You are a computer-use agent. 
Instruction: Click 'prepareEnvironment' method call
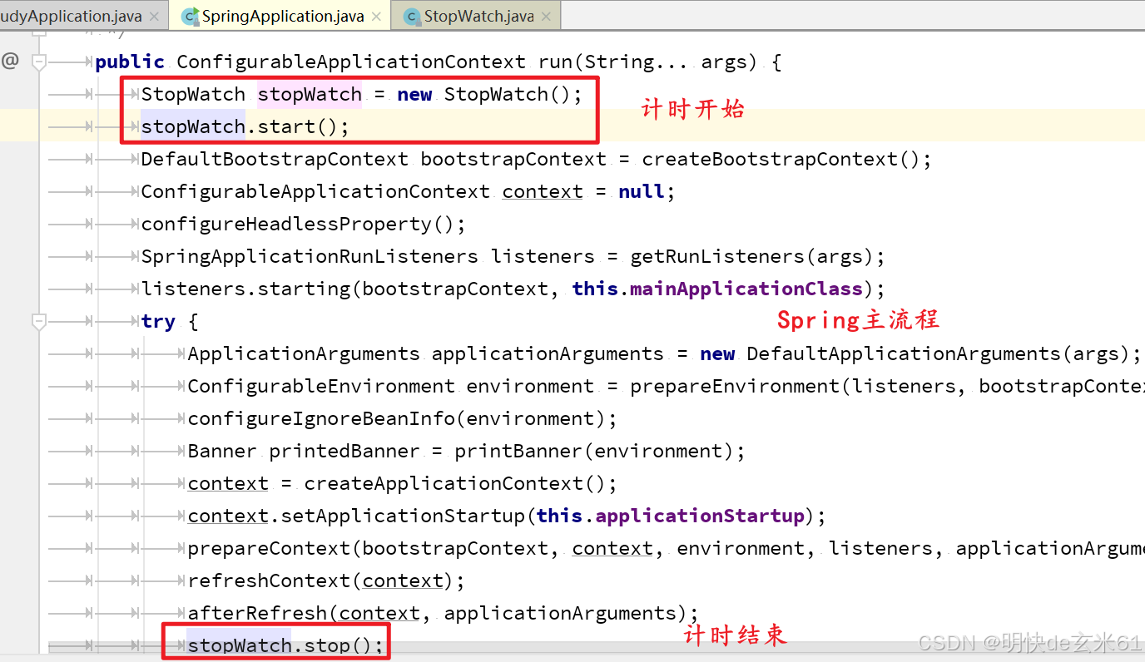(x=735, y=387)
